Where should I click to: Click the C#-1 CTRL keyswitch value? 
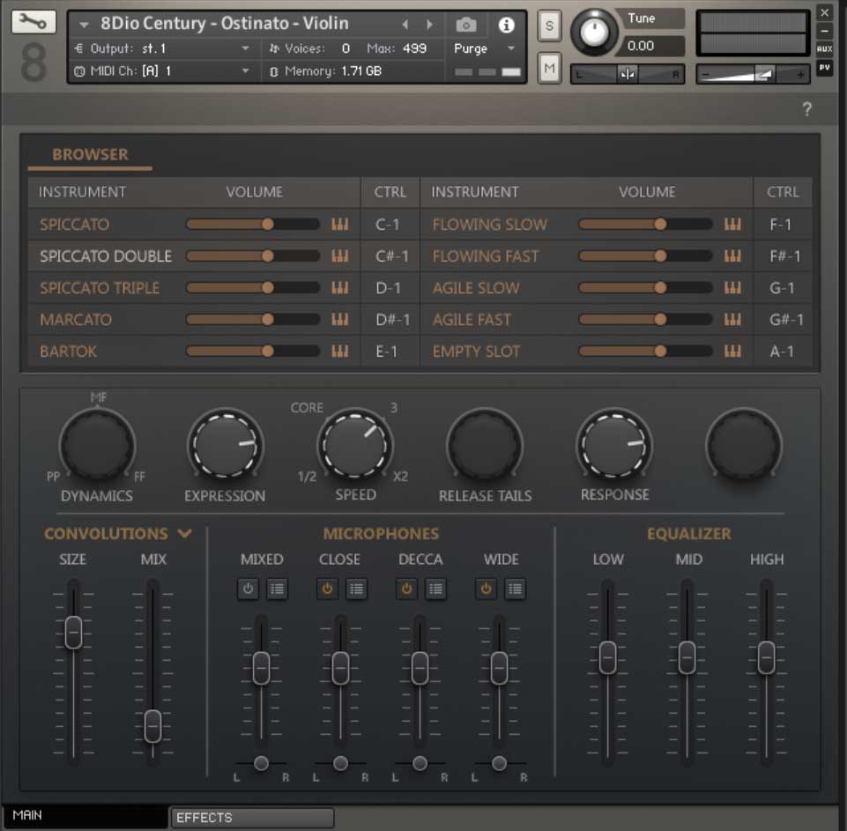click(x=391, y=256)
